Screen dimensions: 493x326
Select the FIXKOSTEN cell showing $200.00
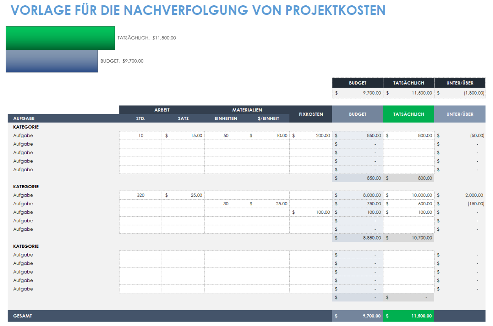coord(311,135)
